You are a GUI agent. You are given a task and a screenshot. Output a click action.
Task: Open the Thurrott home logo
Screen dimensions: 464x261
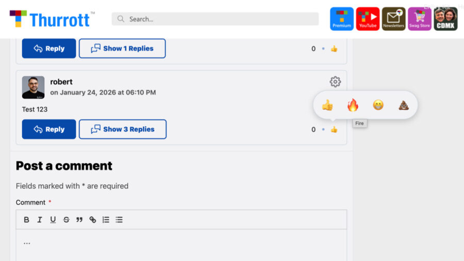(x=52, y=19)
